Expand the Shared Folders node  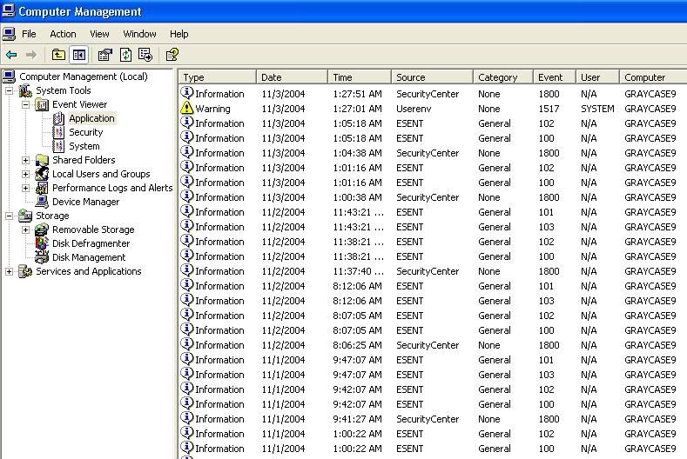point(25,160)
